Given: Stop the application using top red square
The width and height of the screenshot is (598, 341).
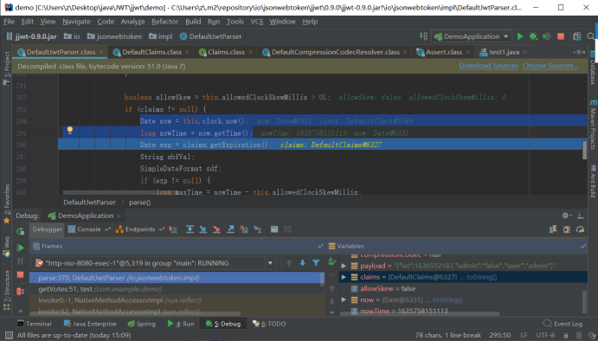Looking at the screenshot, I should (x=561, y=36).
